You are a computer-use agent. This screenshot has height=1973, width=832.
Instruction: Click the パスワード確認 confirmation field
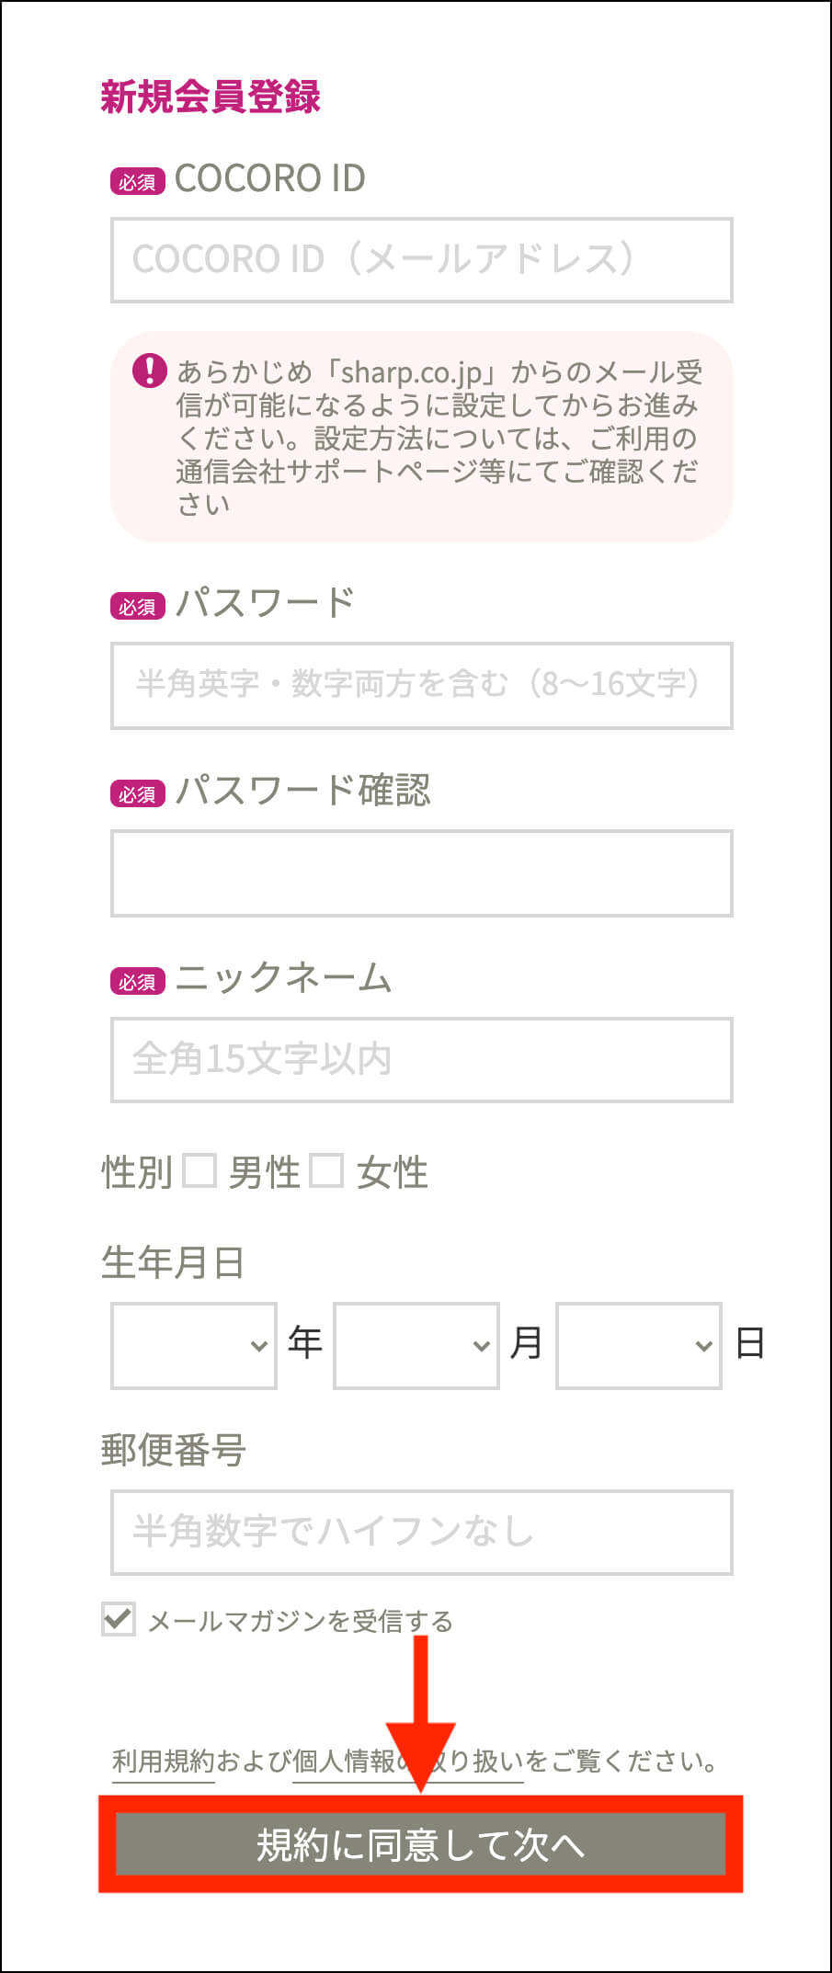(421, 873)
